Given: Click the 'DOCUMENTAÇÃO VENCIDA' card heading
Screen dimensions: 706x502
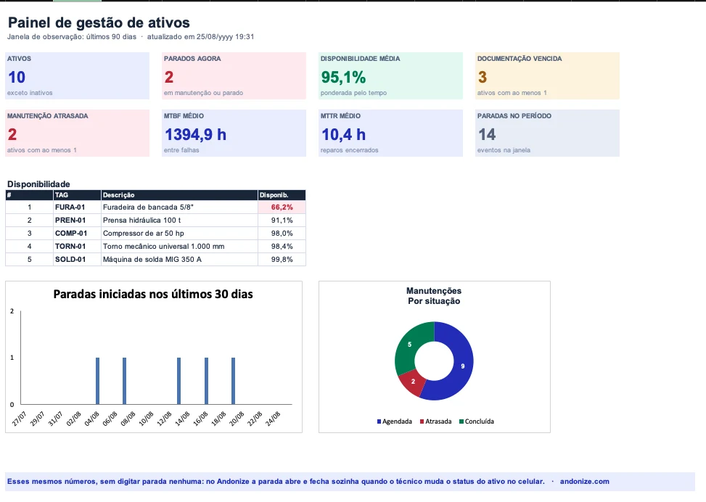Looking at the screenshot, I should pos(520,59).
